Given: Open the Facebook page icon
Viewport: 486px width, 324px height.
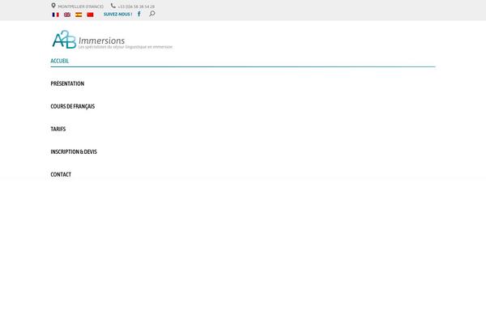Looking at the screenshot, I should coord(139,14).
